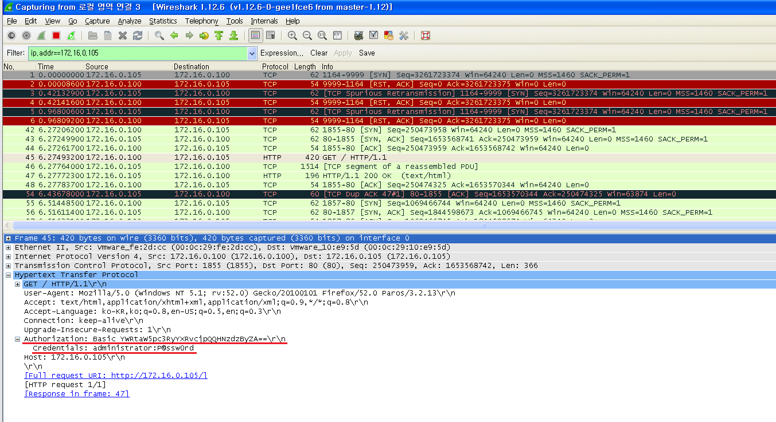Start a new live capture (shark fin icon)
776x422 pixels.
(41, 36)
